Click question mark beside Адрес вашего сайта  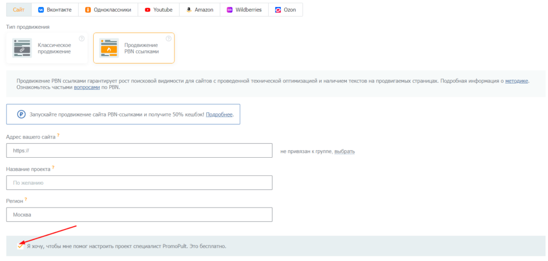pyautogui.click(x=58, y=136)
